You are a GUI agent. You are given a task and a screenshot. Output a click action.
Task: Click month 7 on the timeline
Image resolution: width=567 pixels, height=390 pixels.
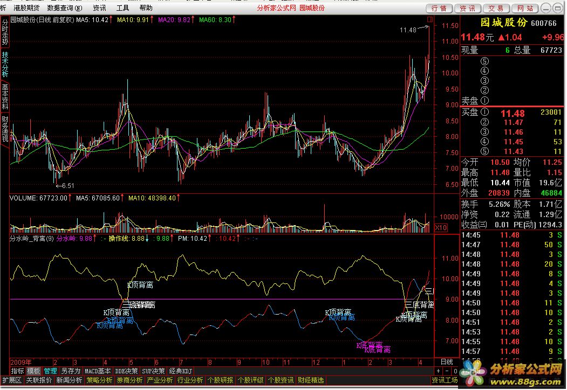pyautogui.click(x=181, y=362)
